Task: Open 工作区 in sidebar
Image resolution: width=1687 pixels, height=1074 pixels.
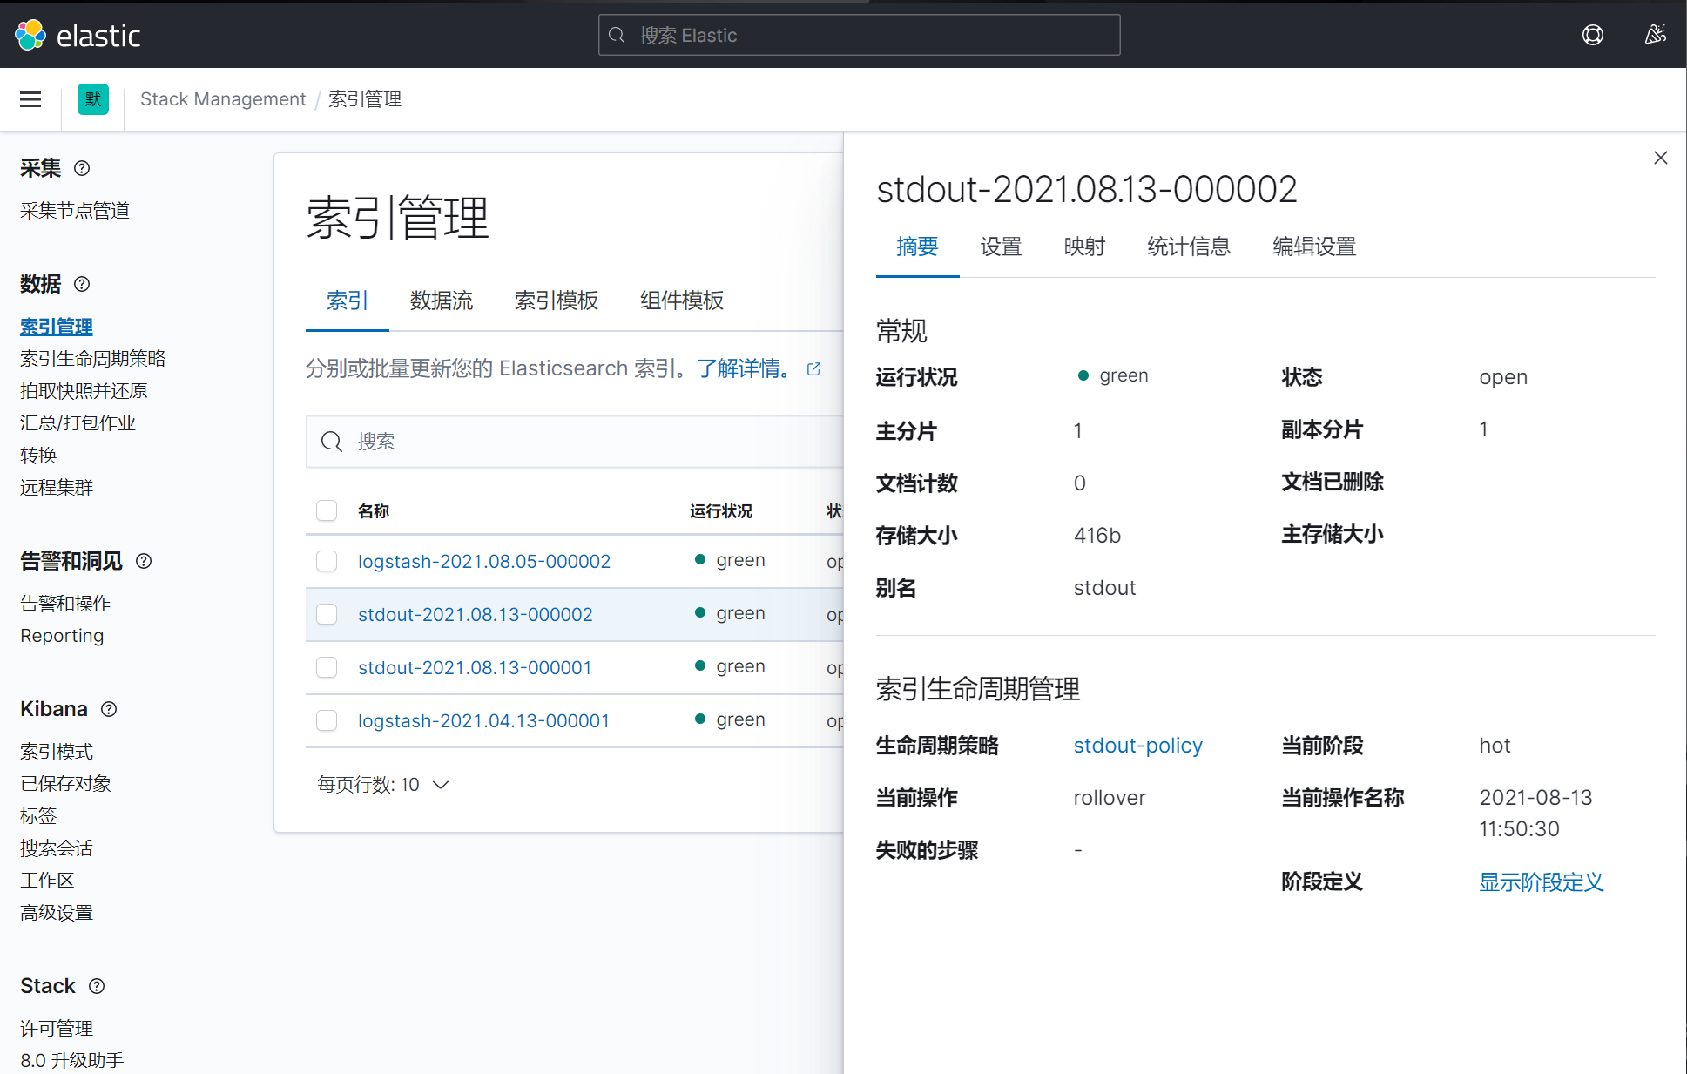Action: click(47, 880)
